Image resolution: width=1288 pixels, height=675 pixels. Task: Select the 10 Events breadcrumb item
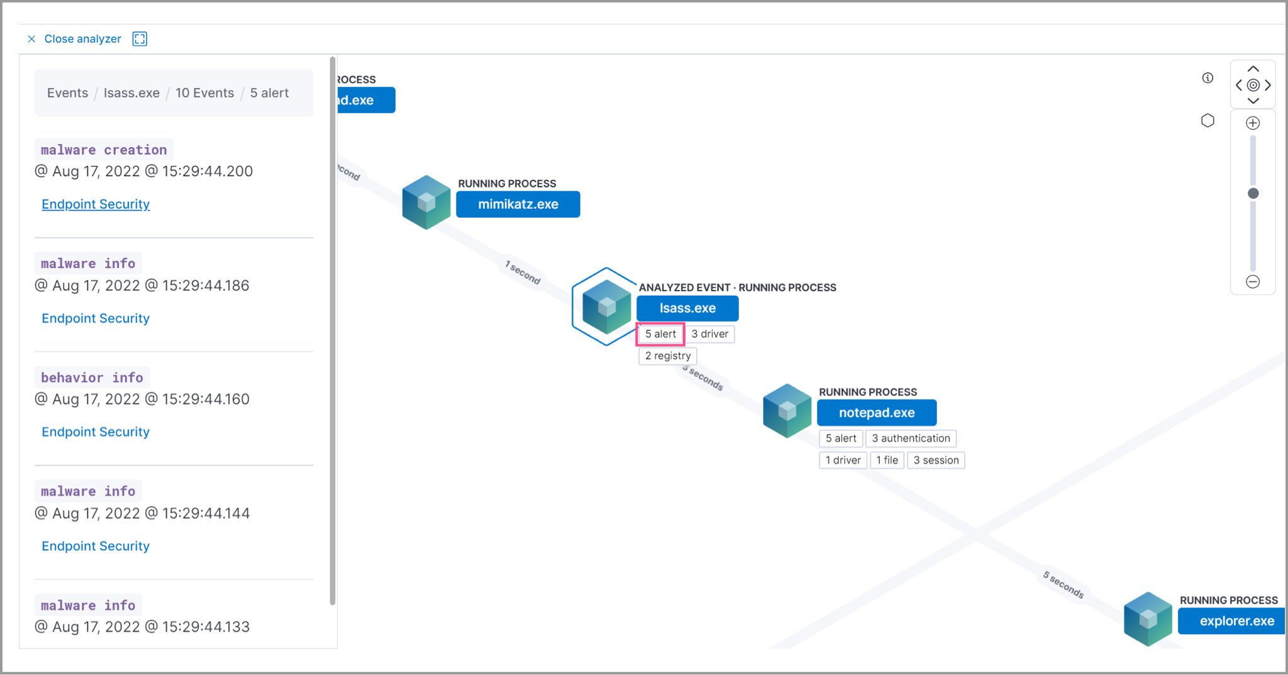coord(204,92)
